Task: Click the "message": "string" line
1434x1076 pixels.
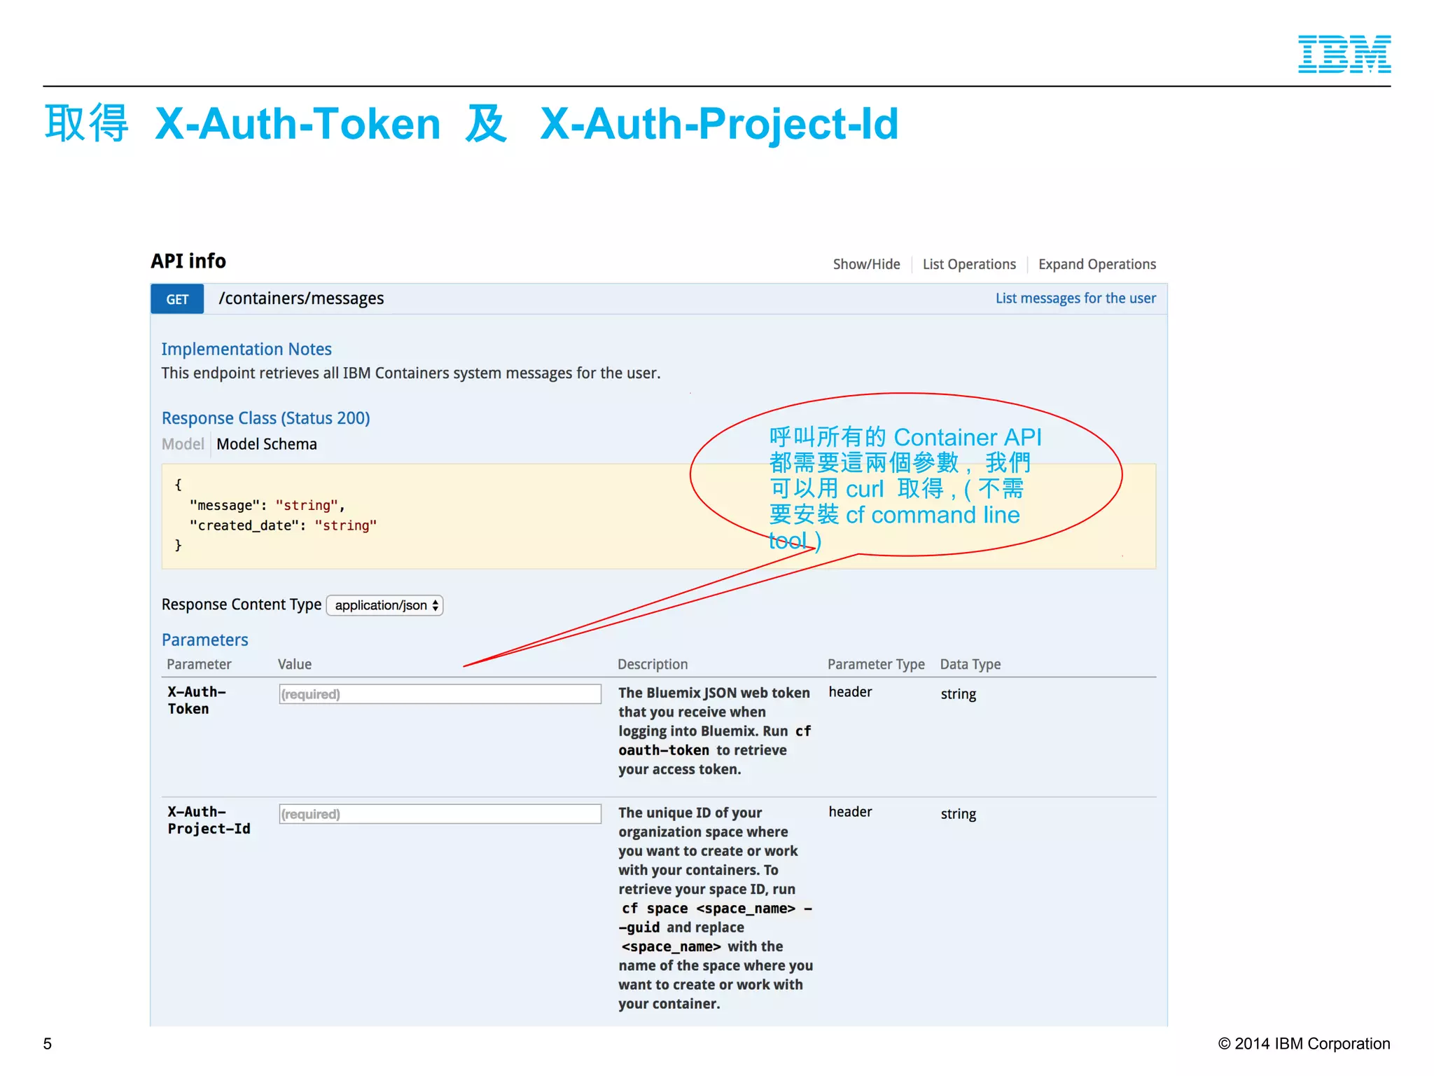Action: point(267,505)
